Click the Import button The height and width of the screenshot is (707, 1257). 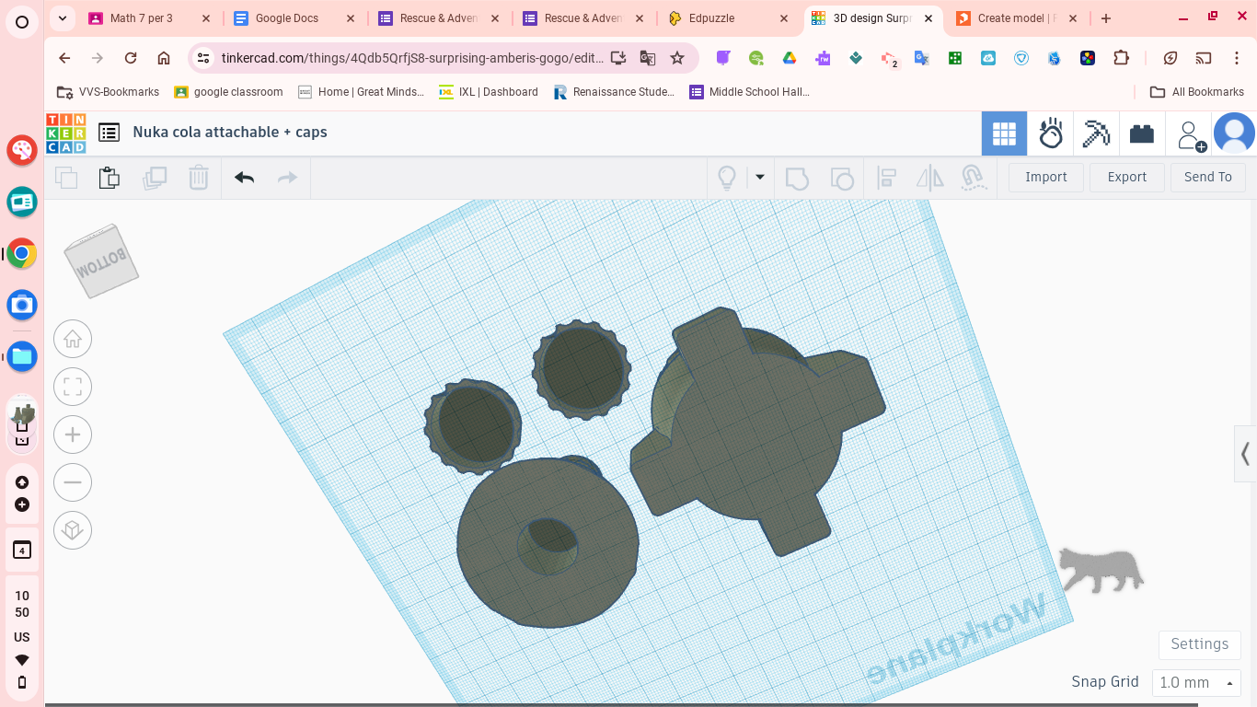tap(1046, 177)
